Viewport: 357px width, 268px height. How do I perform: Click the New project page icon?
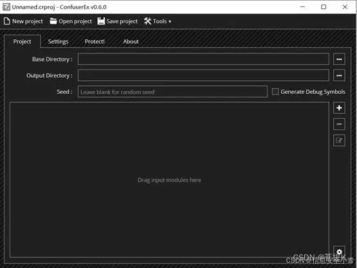coord(7,21)
